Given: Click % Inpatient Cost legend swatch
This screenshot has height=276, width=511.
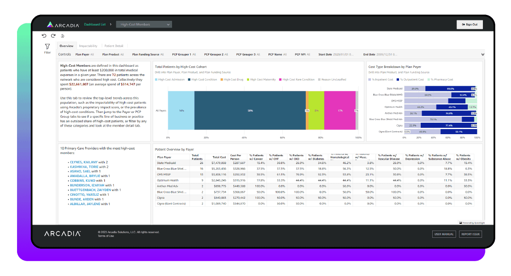Looking at the screenshot, I should point(370,79).
